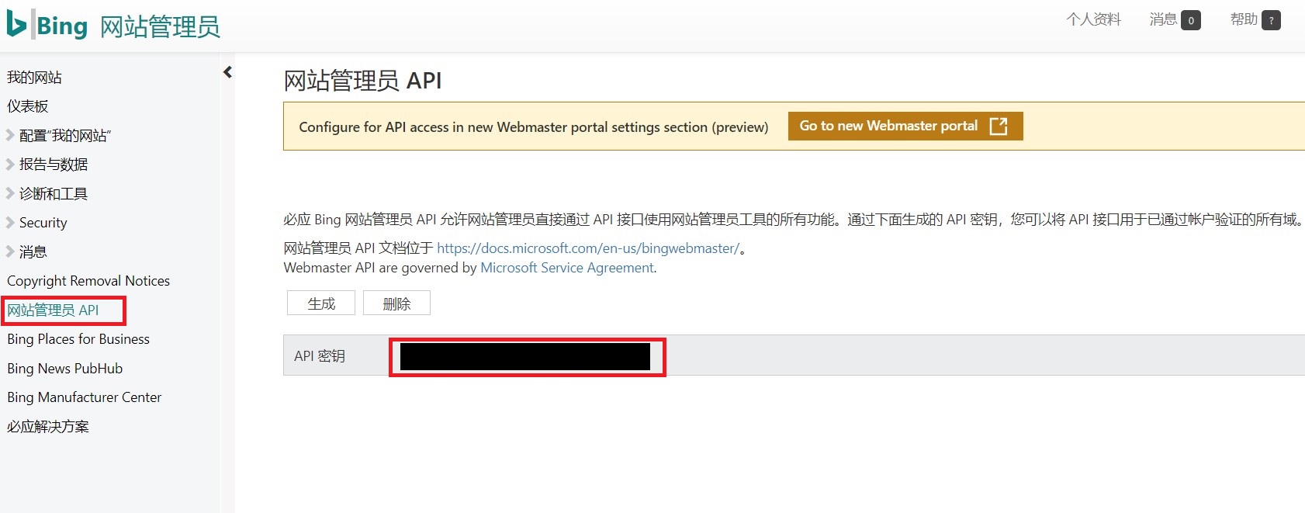Expand the Security section arrow
Viewport: 1305px width, 513px height.
(x=10, y=223)
